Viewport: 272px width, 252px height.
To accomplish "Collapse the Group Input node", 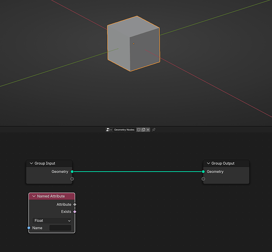I will [x=31, y=163].
